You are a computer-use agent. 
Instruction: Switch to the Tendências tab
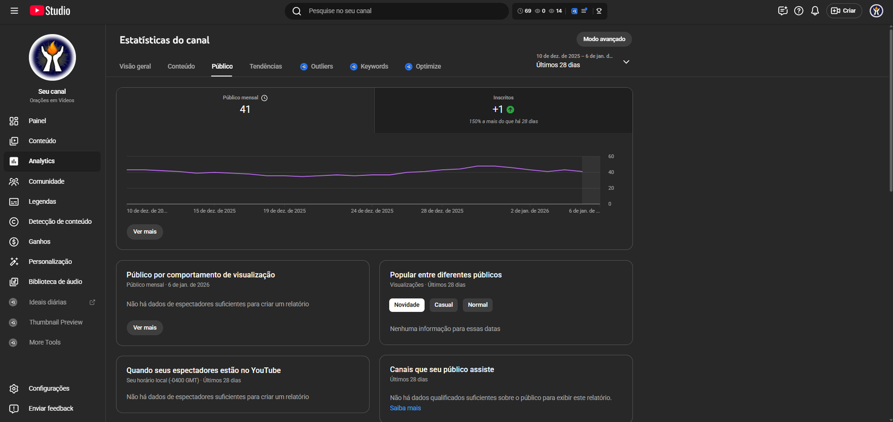pyautogui.click(x=266, y=66)
